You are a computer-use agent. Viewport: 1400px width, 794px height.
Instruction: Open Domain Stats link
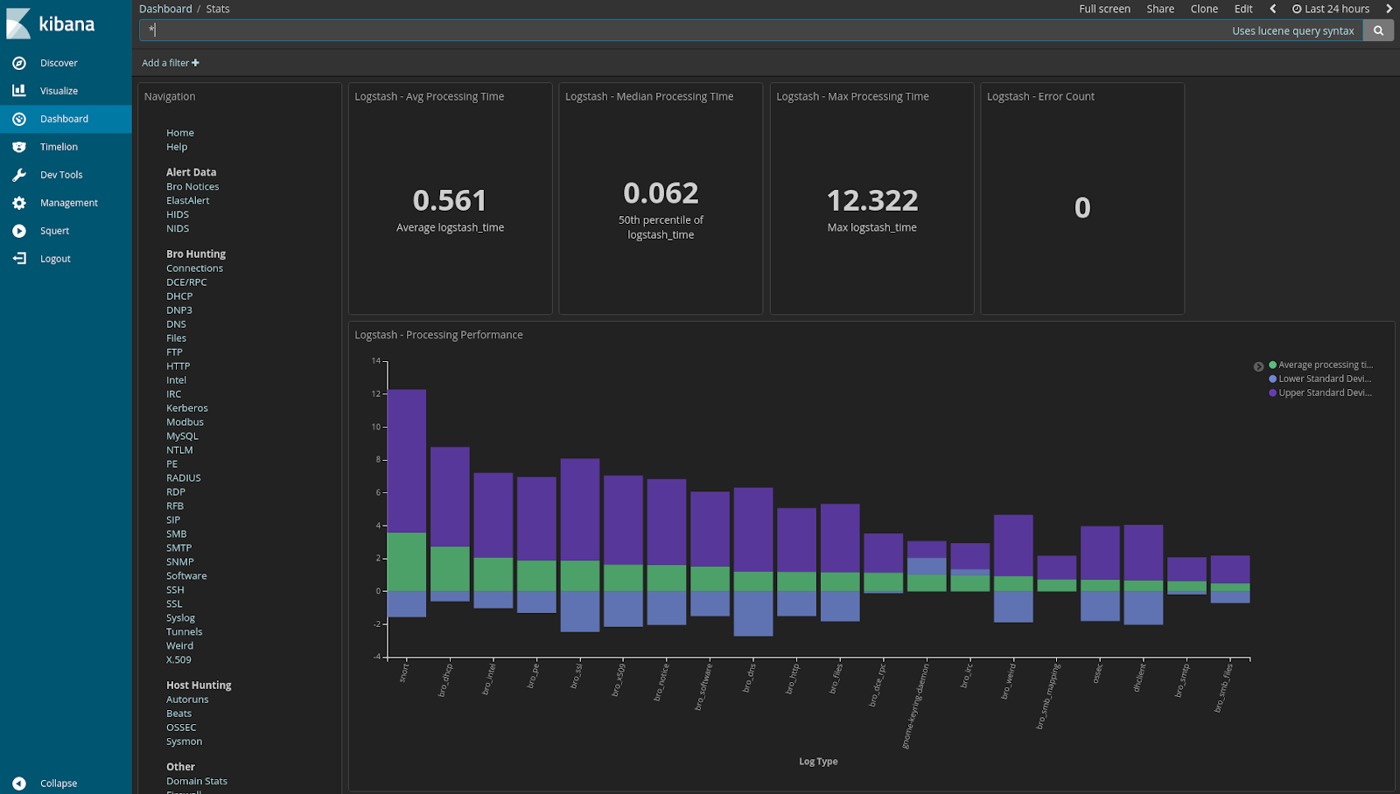point(197,782)
